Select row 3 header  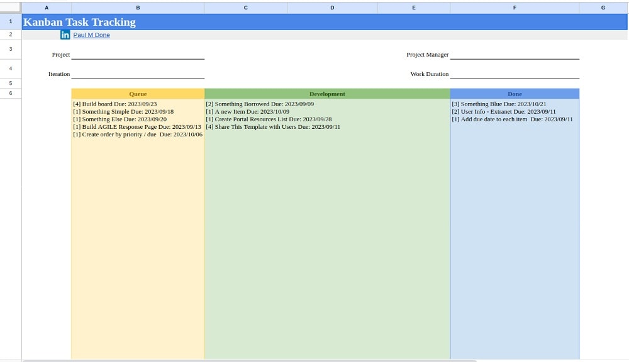pyautogui.click(x=11, y=49)
